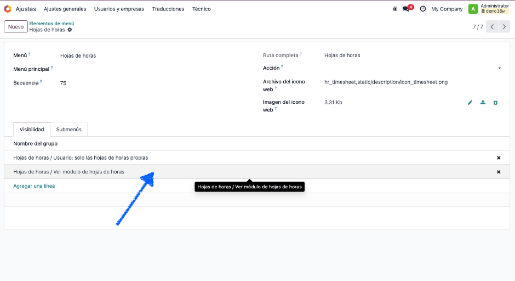
Task: Open the Técnico menu
Action: tap(201, 9)
